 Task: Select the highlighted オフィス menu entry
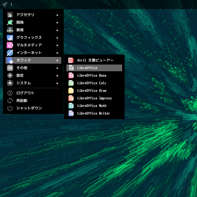point(33,60)
